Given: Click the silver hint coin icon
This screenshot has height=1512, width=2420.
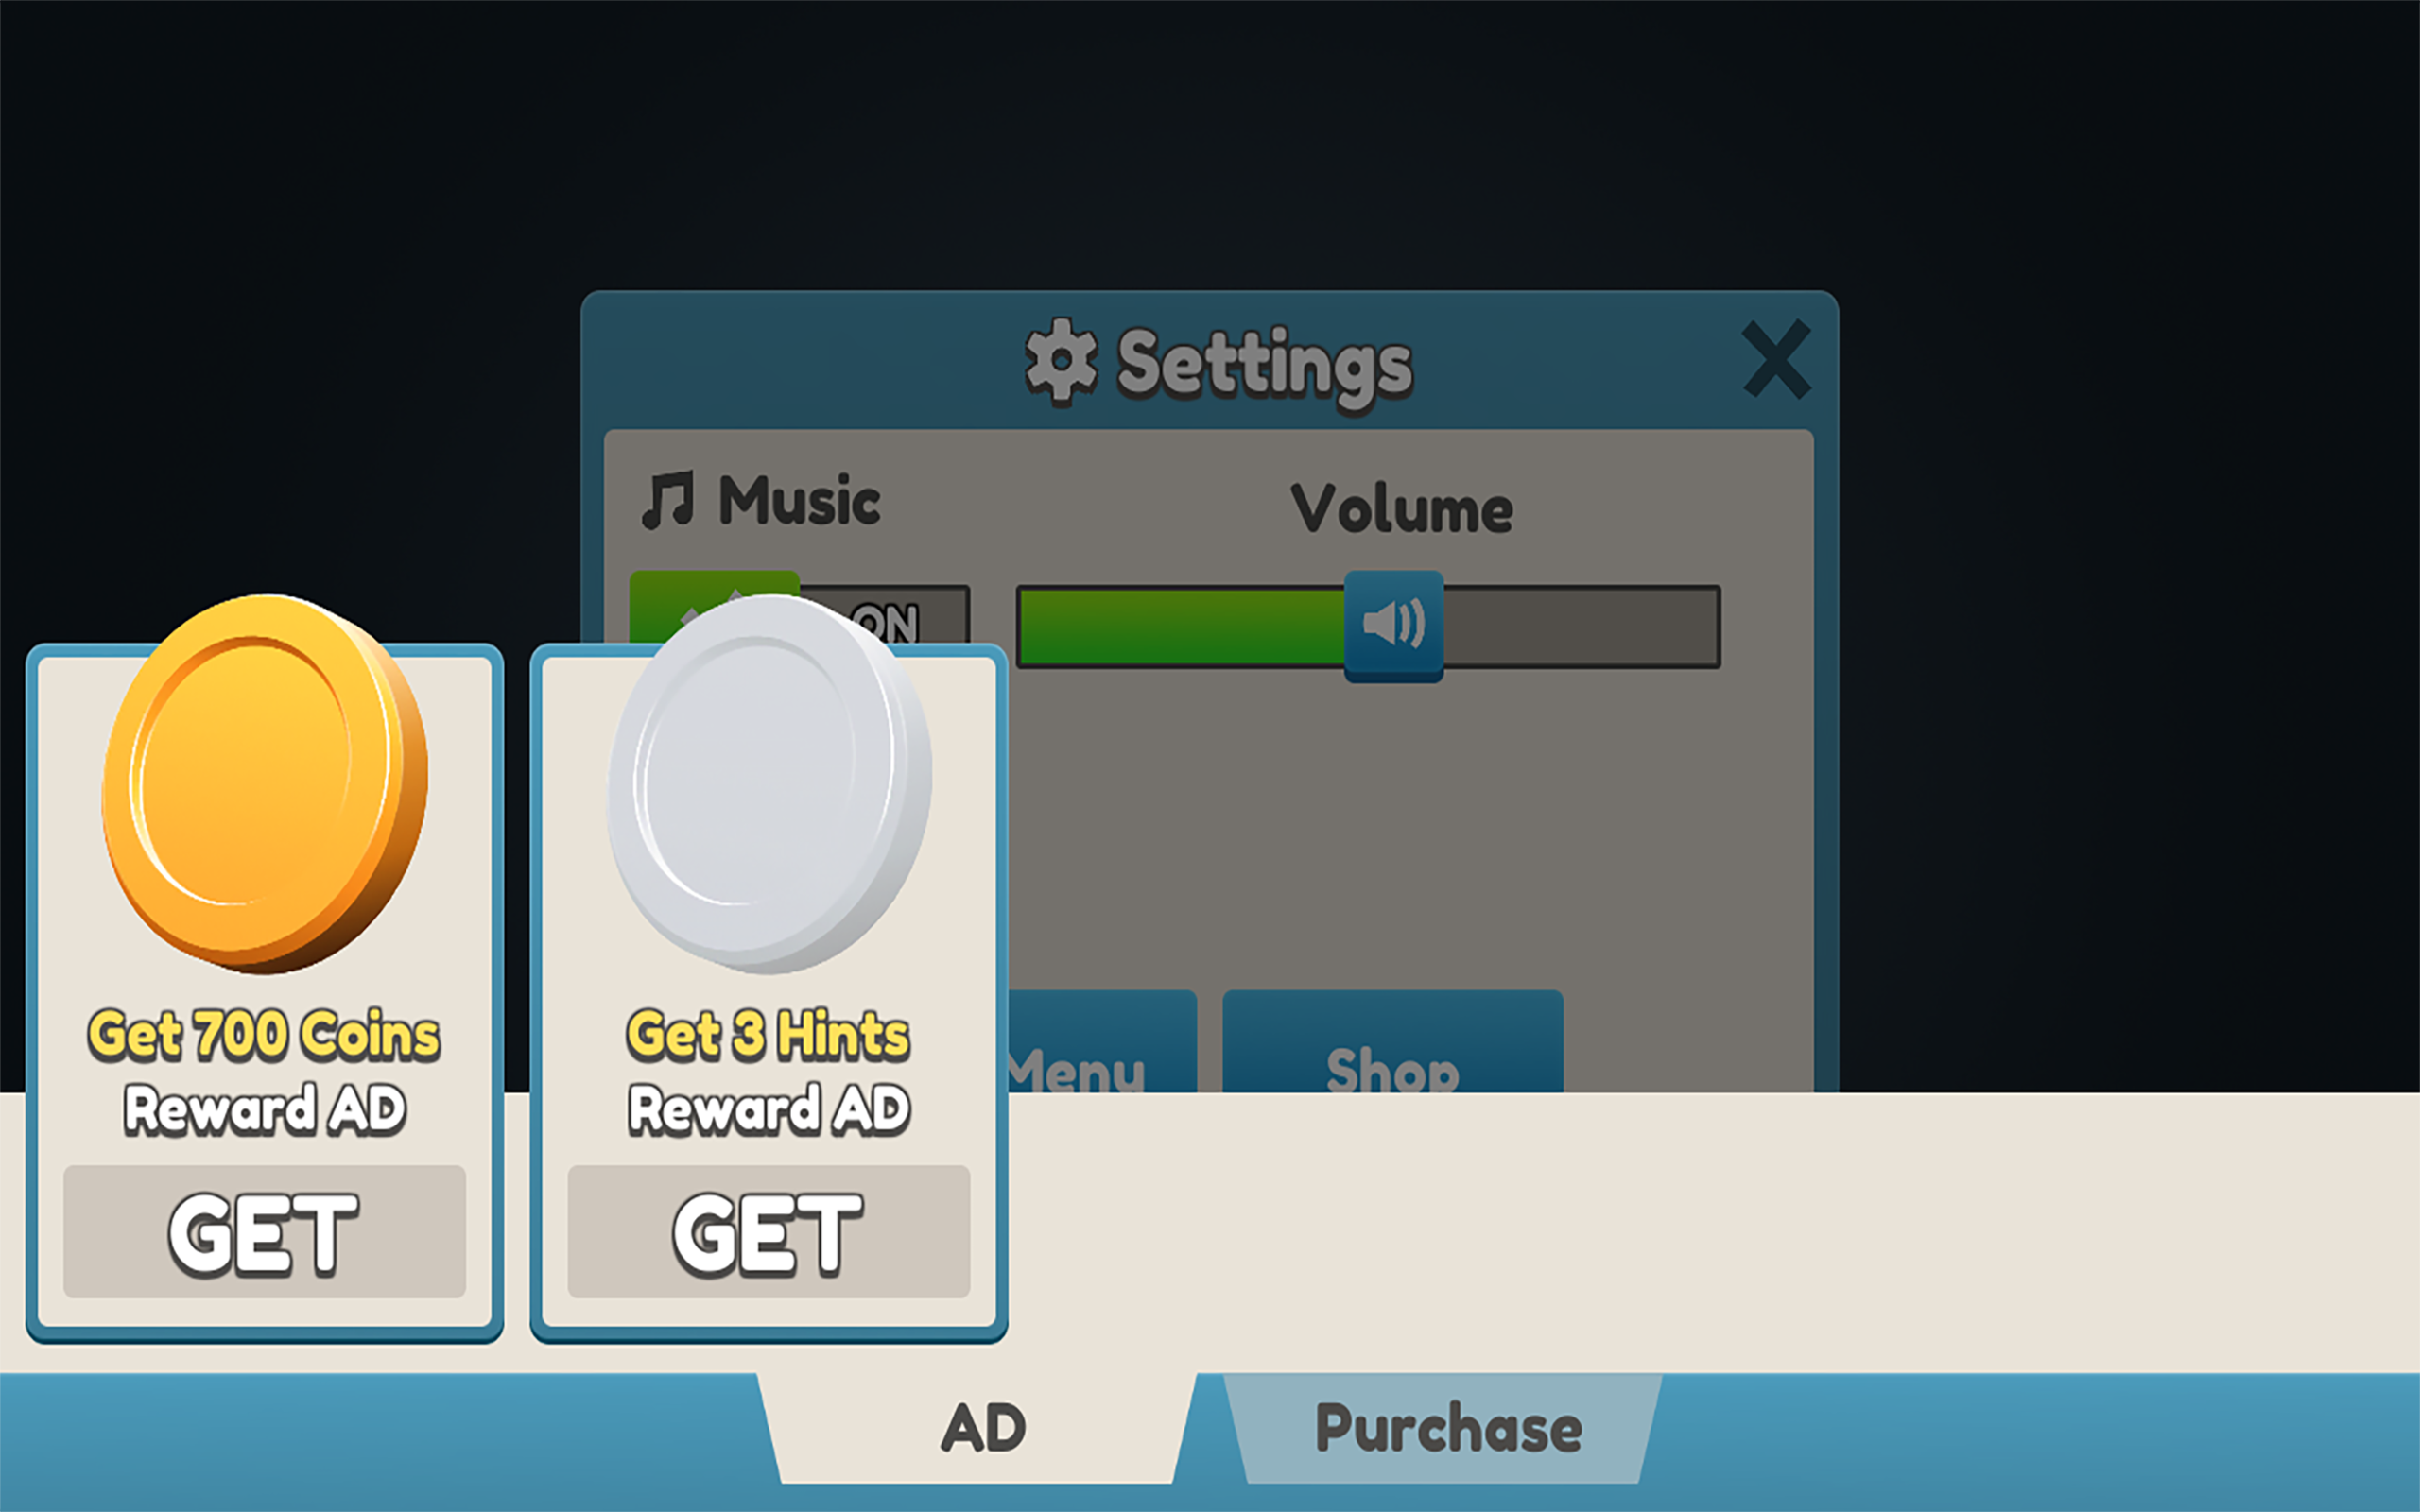Looking at the screenshot, I should click(x=769, y=784).
